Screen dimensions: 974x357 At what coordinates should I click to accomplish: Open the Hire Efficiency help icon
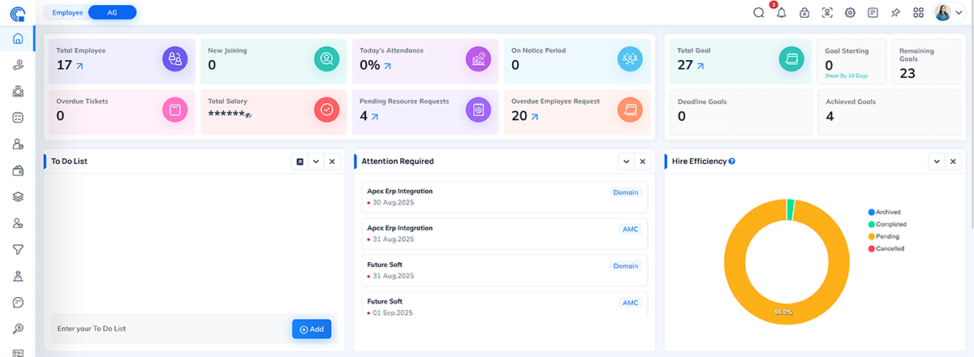pos(732,161)
